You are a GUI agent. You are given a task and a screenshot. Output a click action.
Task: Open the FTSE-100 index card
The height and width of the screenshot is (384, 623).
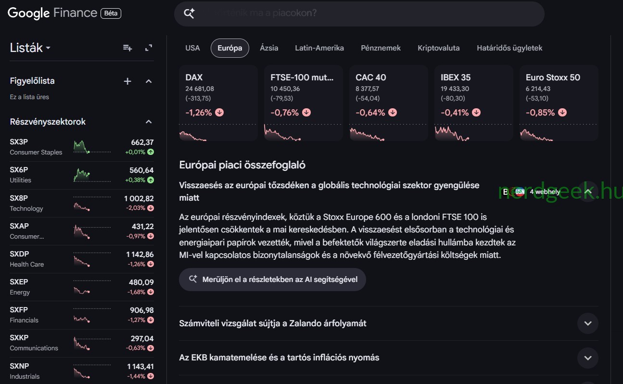click(304, 103)
